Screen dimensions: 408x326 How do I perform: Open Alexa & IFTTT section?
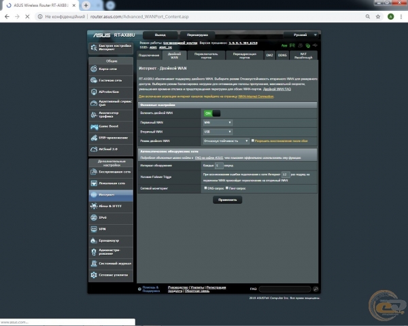[111, 206]
